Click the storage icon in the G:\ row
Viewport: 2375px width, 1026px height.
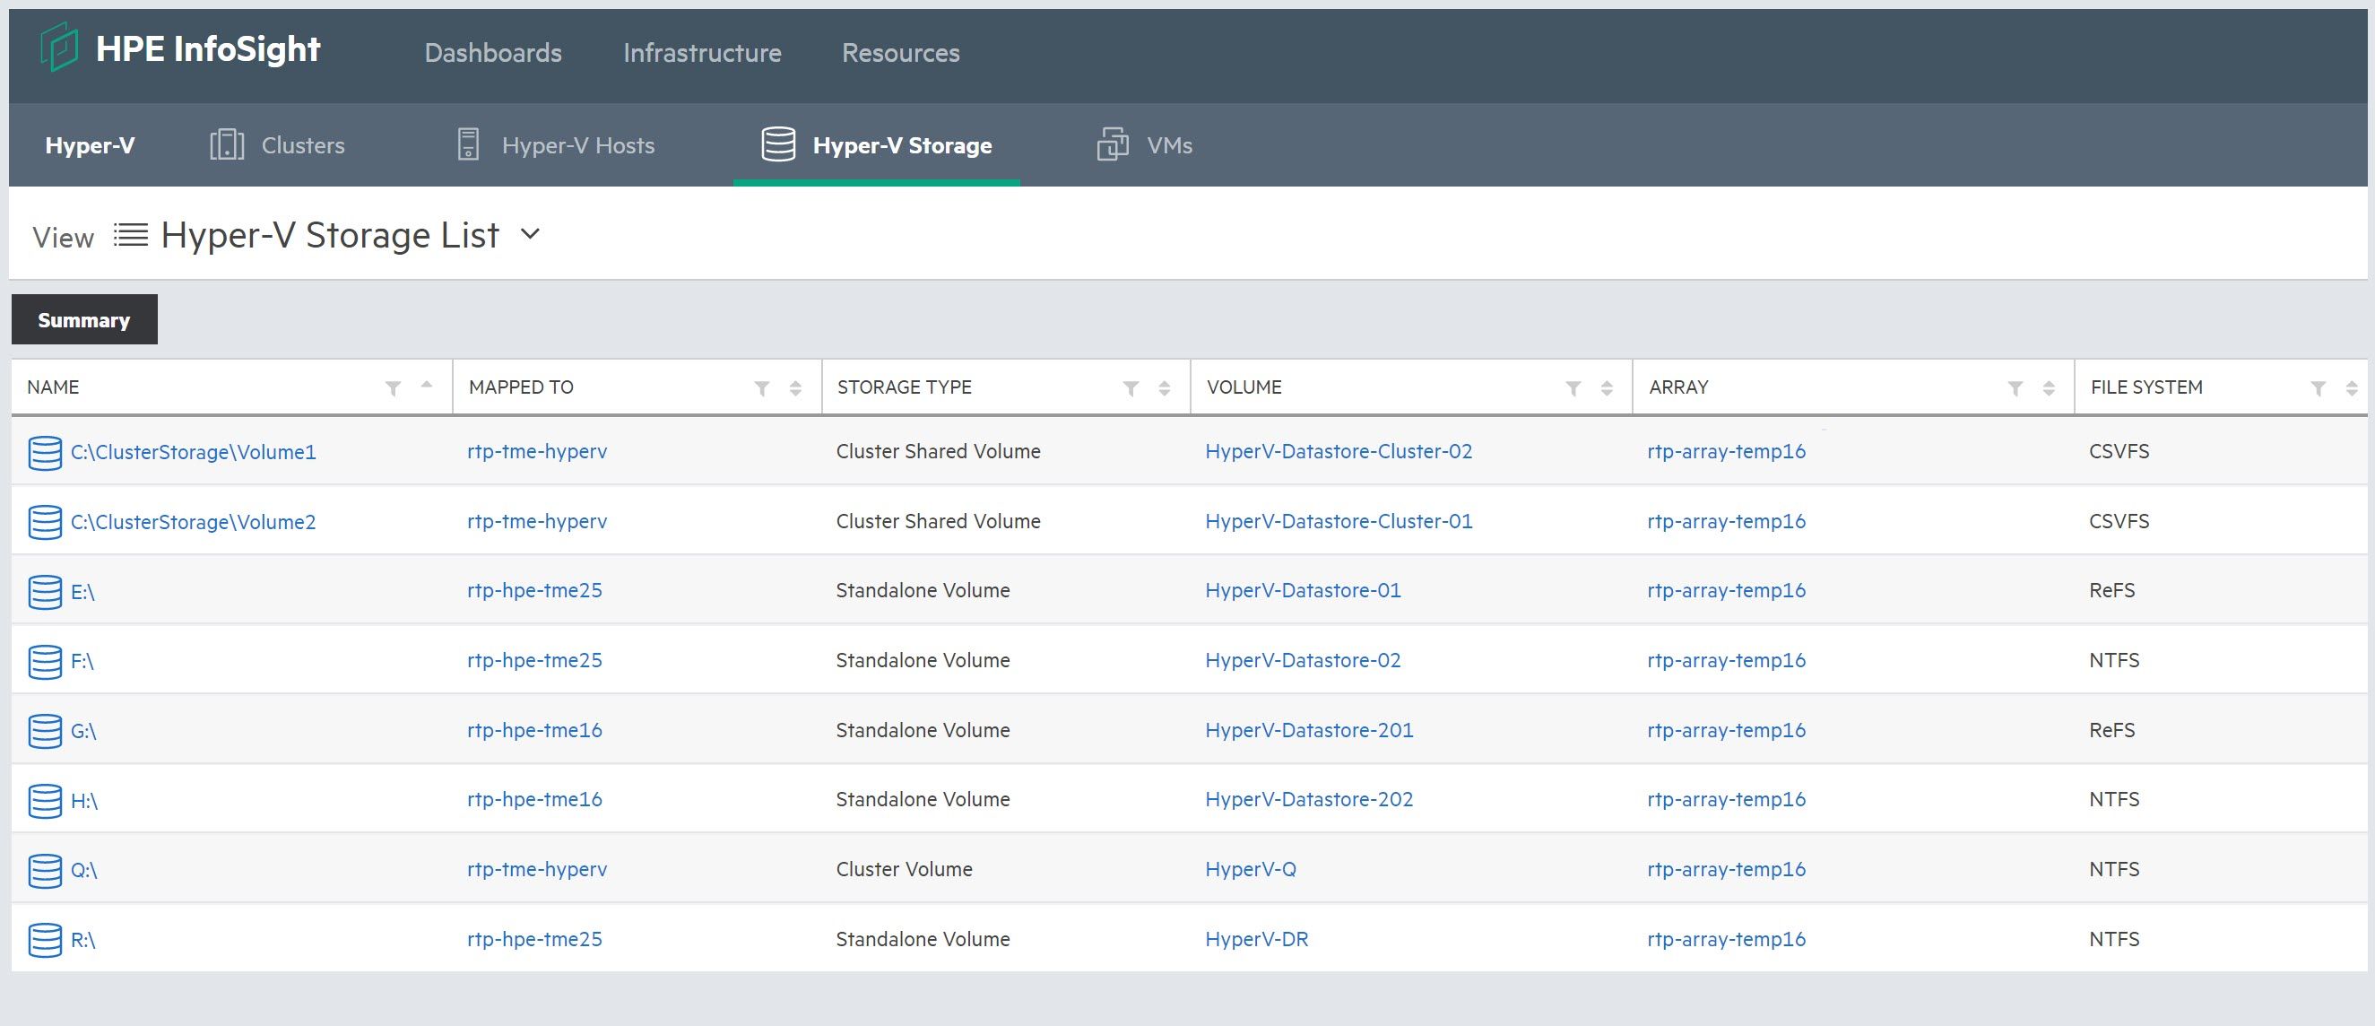(x=45, y=731)
